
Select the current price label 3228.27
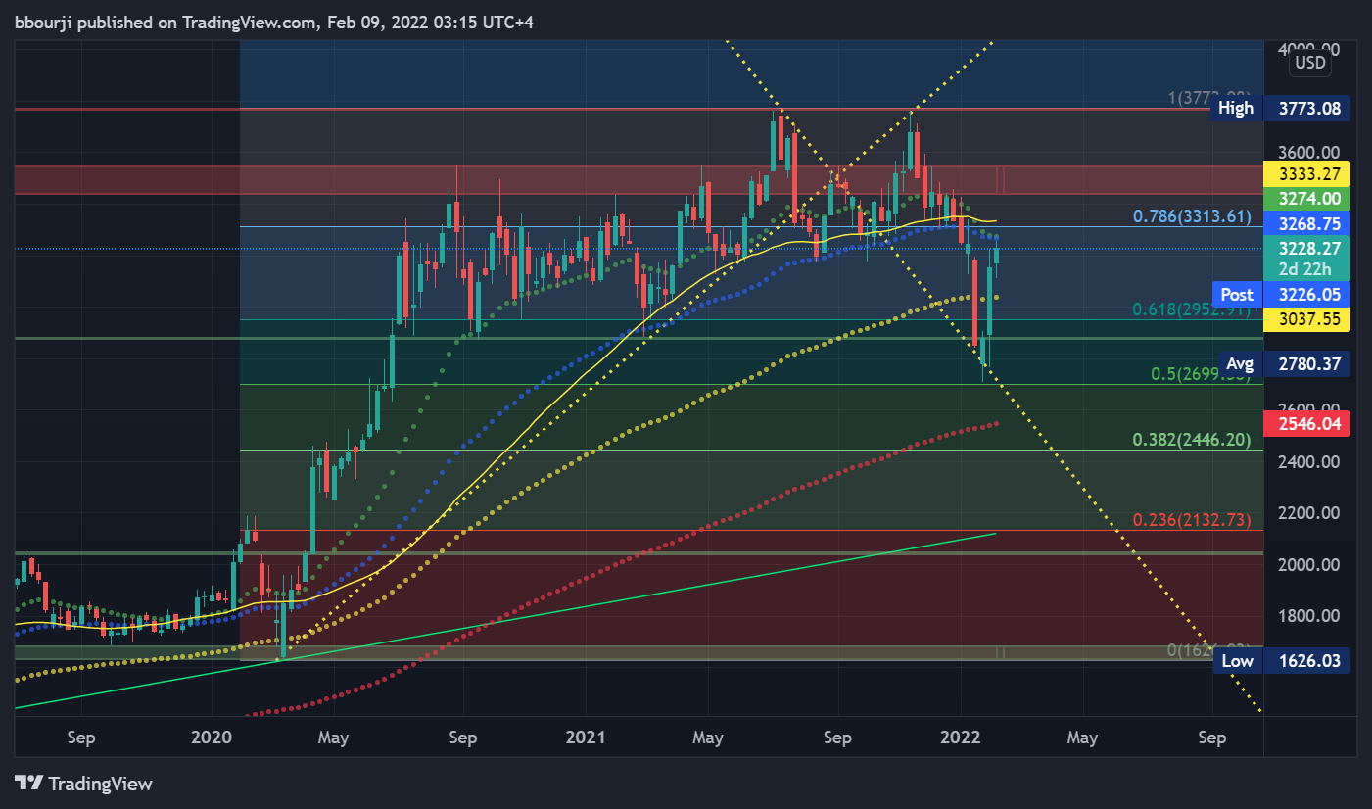[x=1307, y=249]
